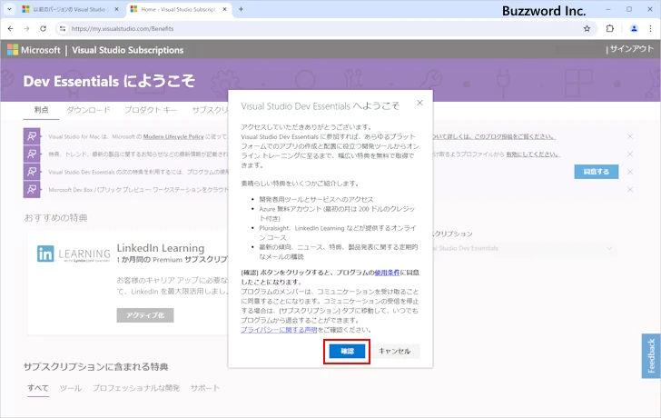Select the ダウンロード tab
The image size is (661, 418).
point(89,110)
